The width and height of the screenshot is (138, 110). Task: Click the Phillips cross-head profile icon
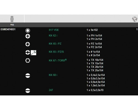click(x=28, y=36)
